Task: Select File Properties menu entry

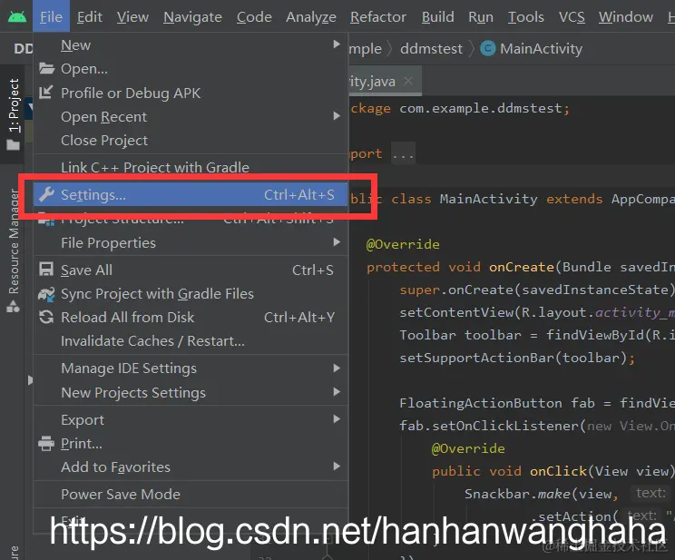Action: click(191, 242)
